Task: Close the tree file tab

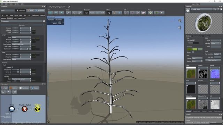Action: click(x=69, y=7)
